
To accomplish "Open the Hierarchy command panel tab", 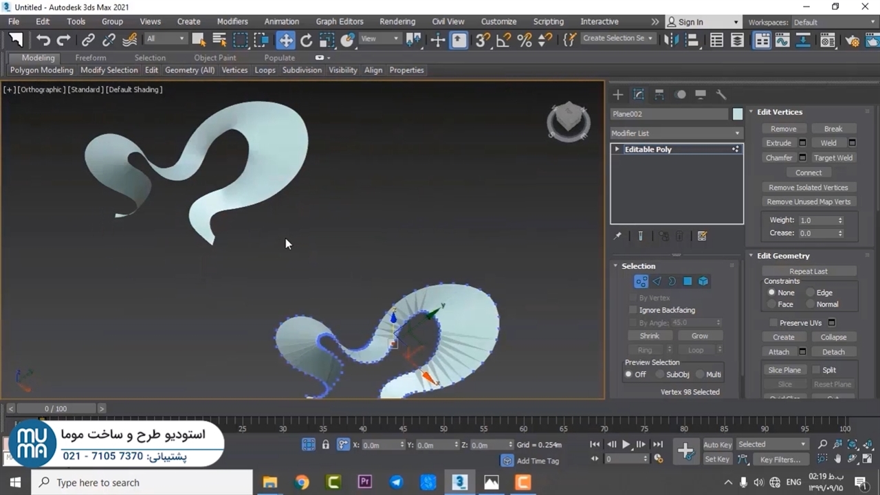I will tap(659, 95).
